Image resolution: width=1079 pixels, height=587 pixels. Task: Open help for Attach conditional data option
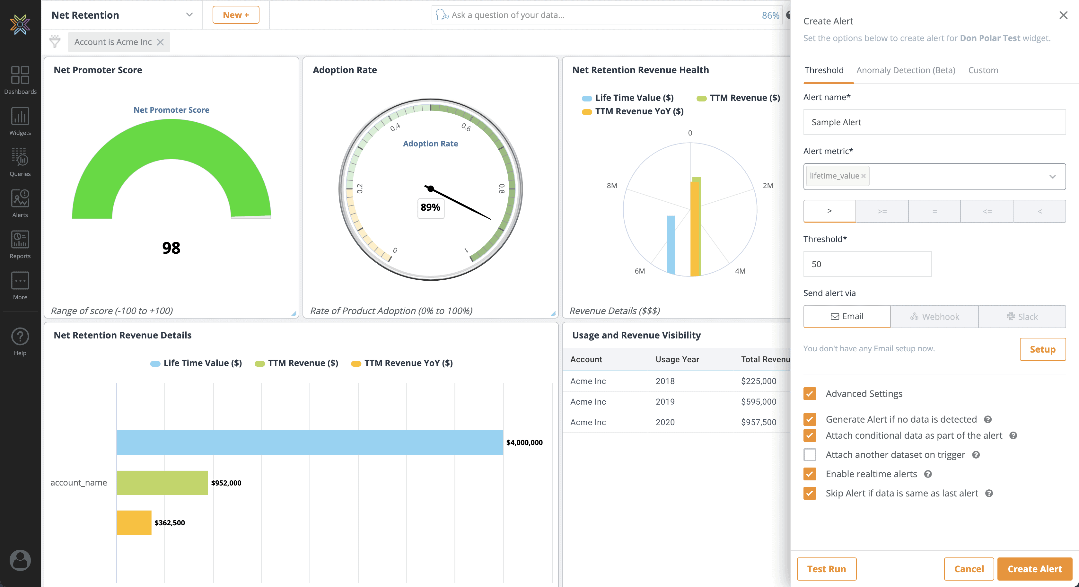point(1013,435)
